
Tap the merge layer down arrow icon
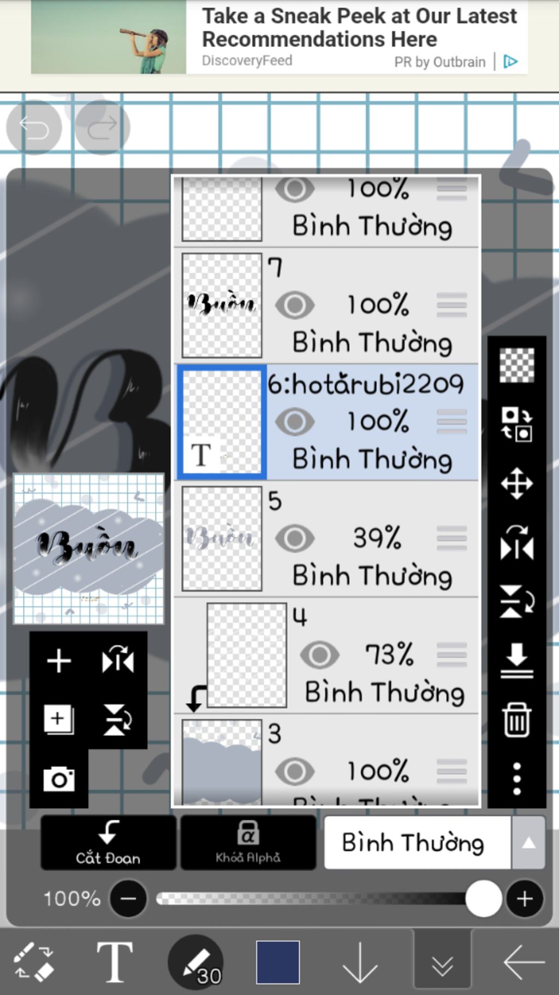coord(516,660)
